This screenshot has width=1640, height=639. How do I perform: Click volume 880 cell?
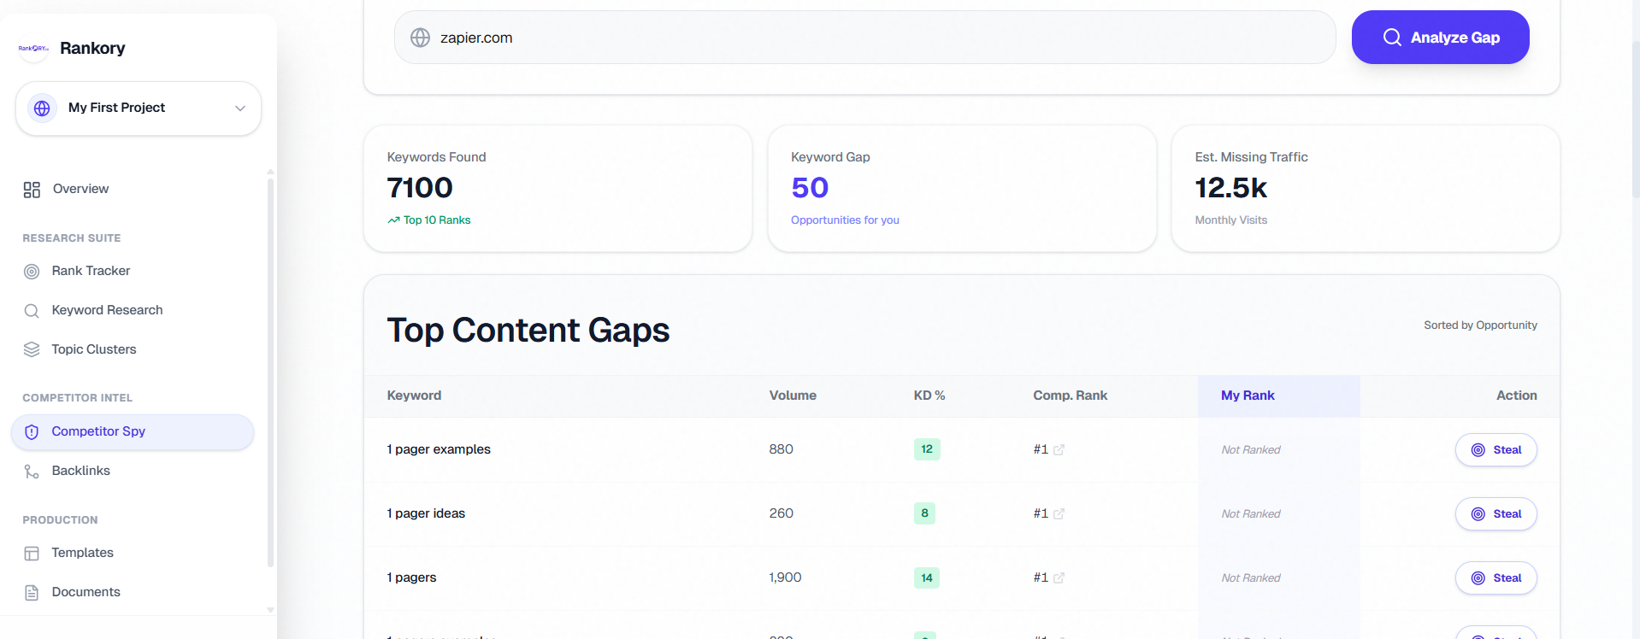(x=781, y=449)
